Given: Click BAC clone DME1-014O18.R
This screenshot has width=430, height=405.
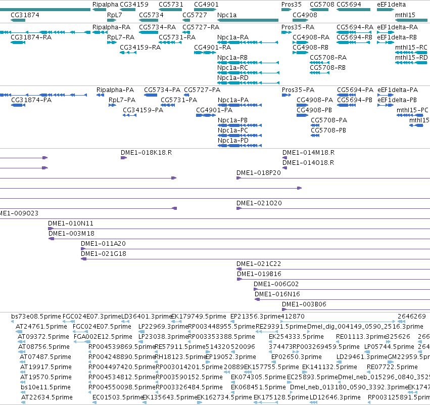Looking at the screenshot, I should coord(308,163).
